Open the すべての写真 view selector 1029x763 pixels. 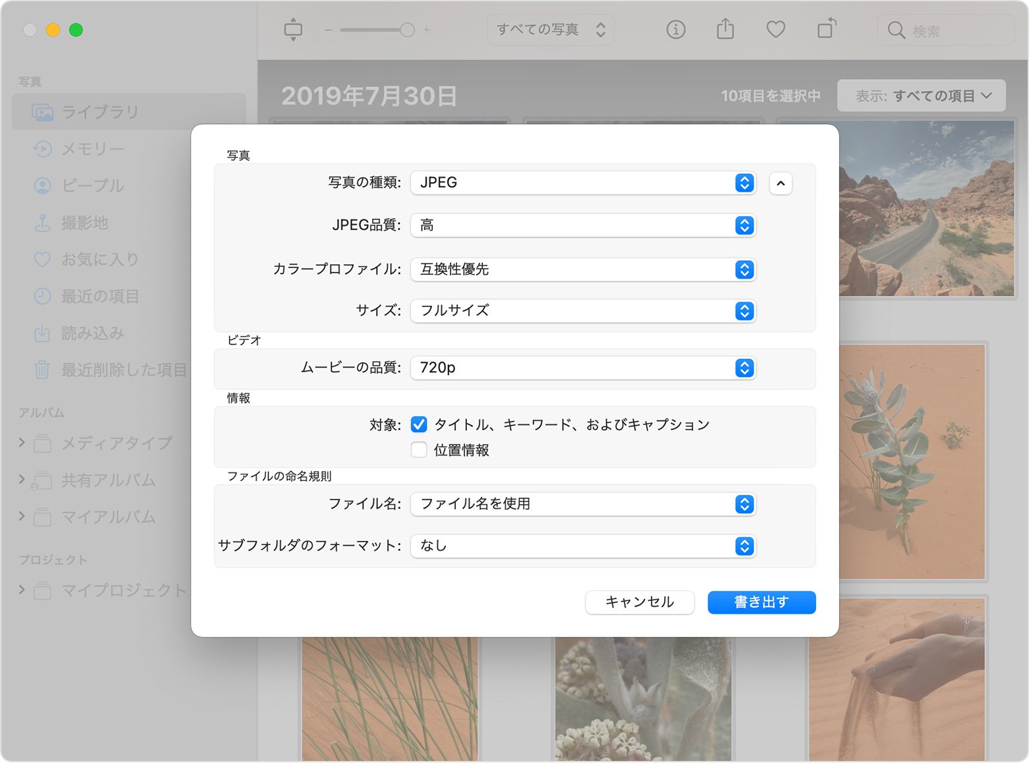tap(550, 30)
